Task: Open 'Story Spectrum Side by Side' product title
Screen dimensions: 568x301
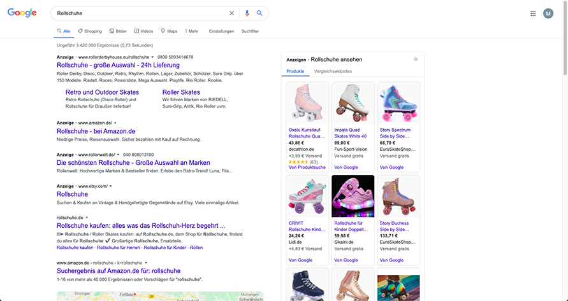Action: (x=395, y=133)
